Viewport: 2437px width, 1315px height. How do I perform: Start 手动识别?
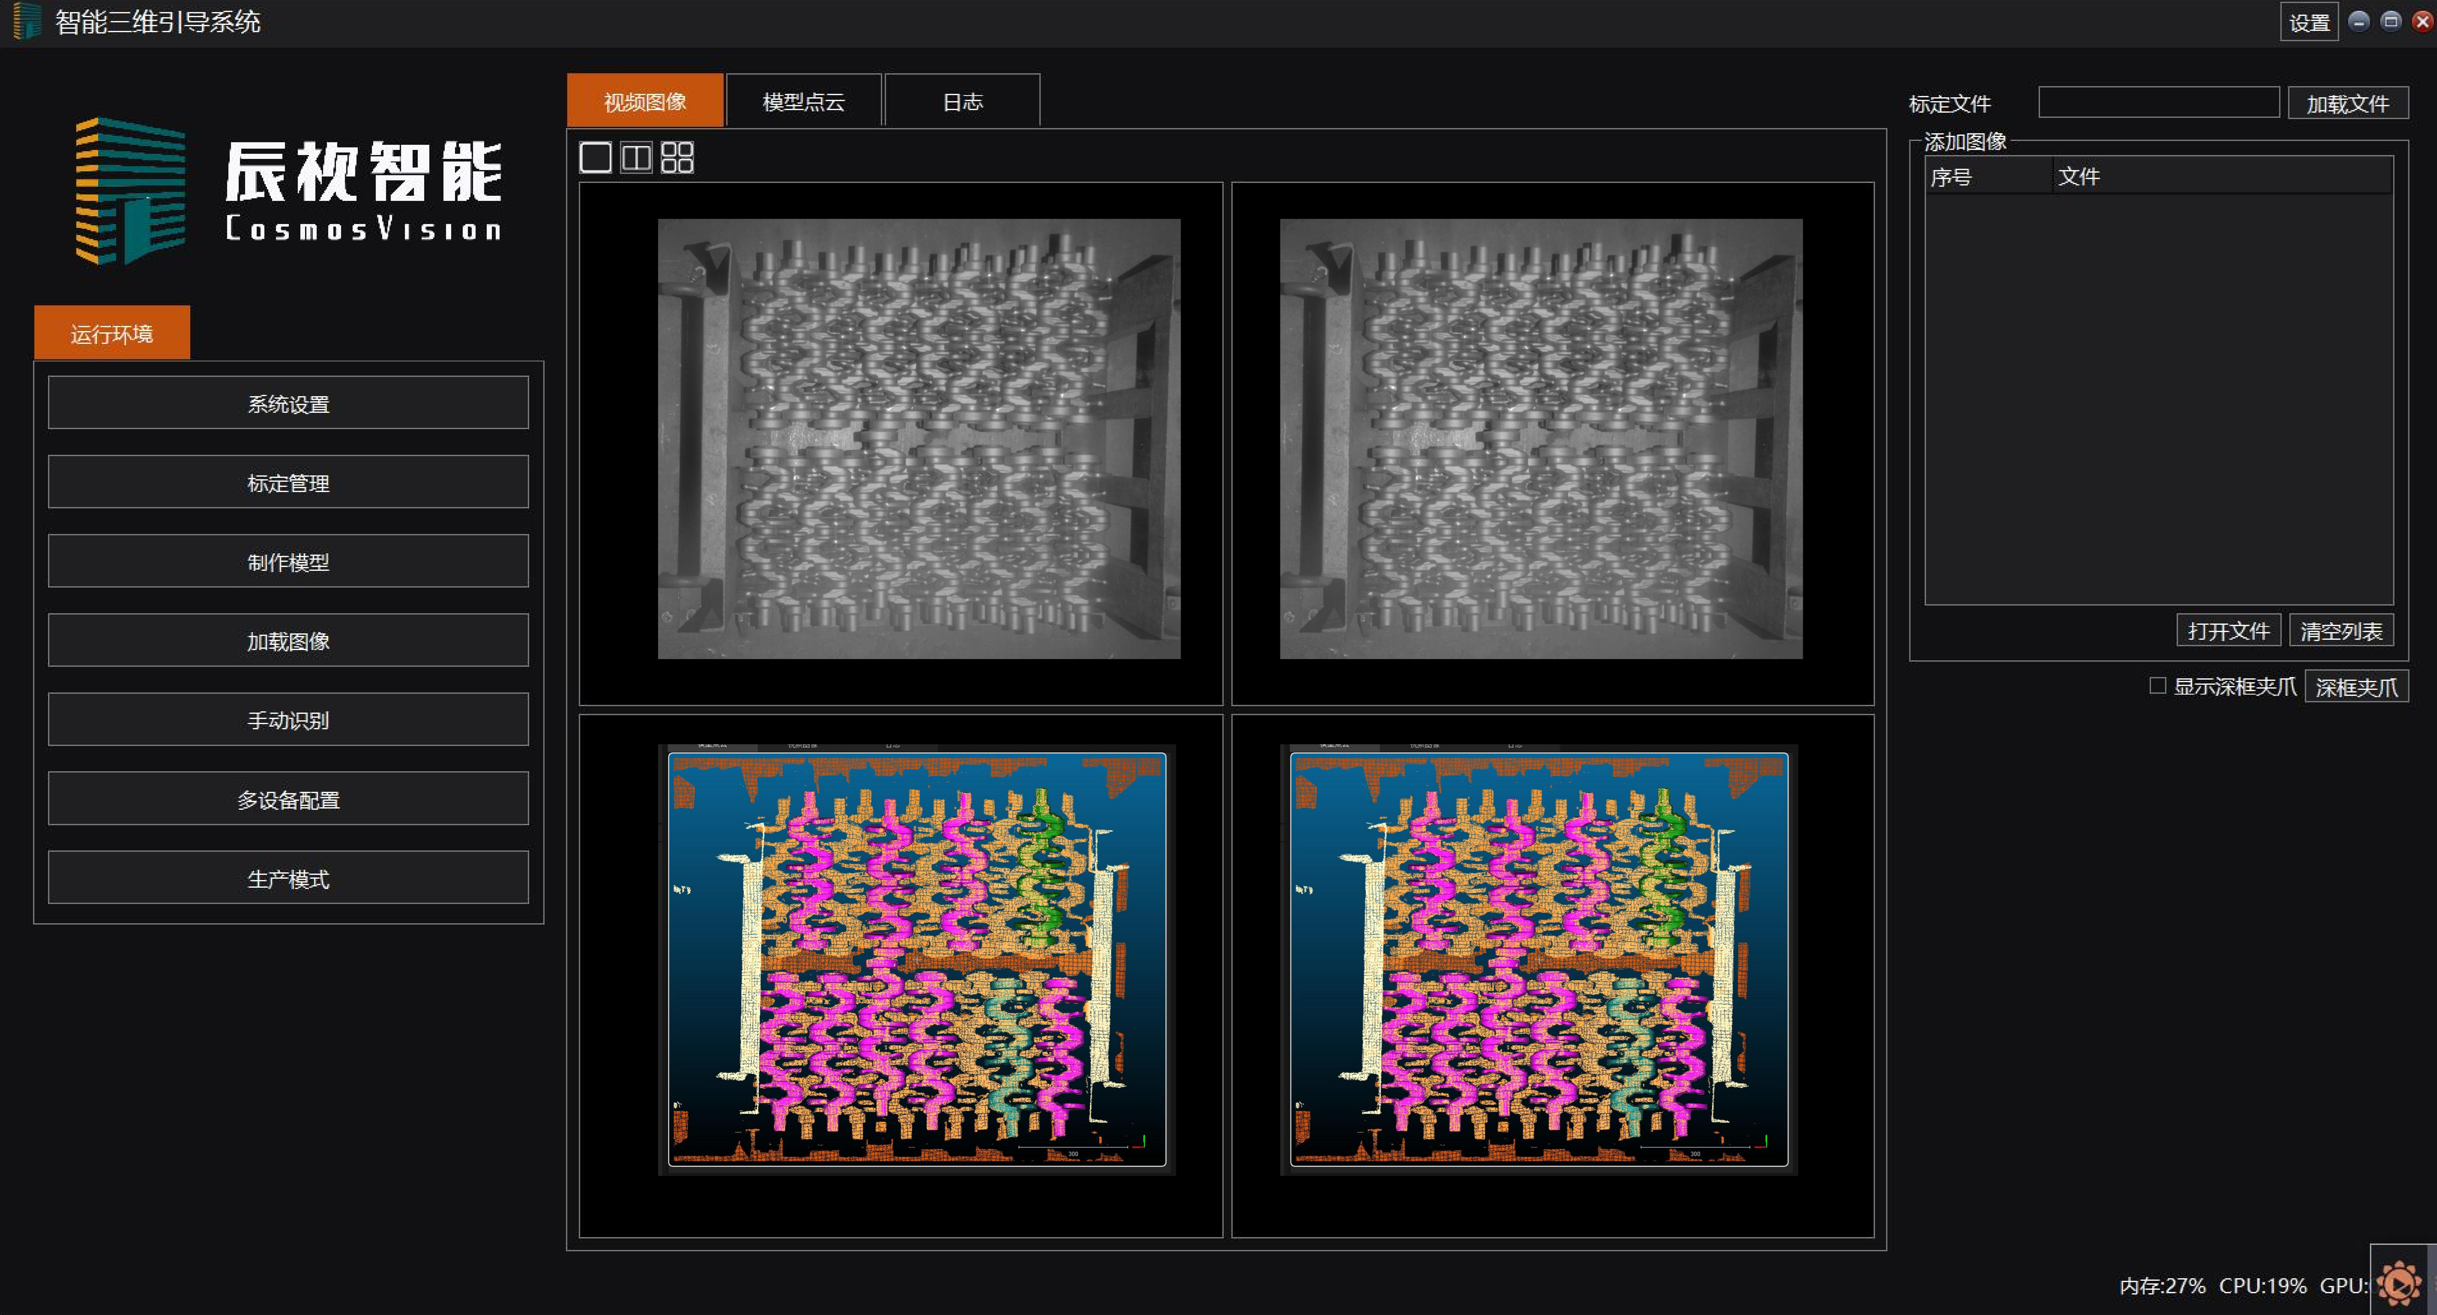pyautogui.click(x=289, y=719)
